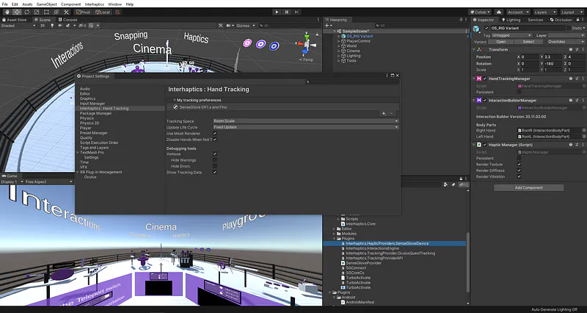Open the Gizmos dropdown
Viewport: 587px width, 313px height.
[246, 26]
